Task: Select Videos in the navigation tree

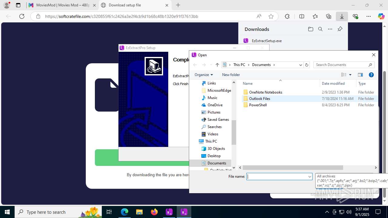Action: [x=213, y=134]
